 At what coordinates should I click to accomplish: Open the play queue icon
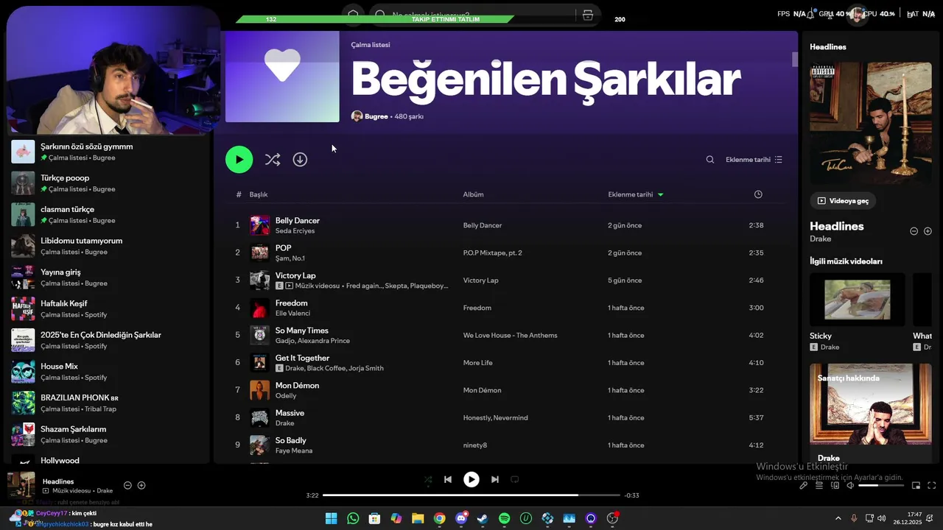tap(819, 485)
